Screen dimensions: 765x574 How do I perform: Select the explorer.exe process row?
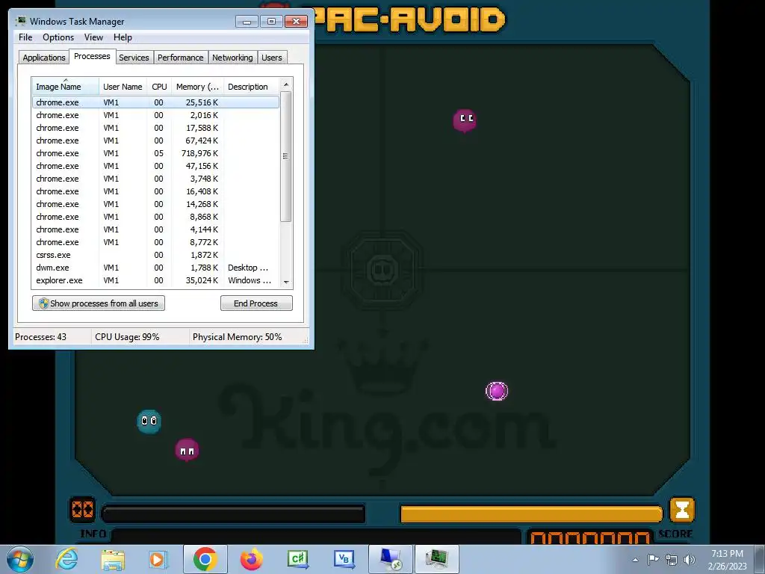[155, 280]
